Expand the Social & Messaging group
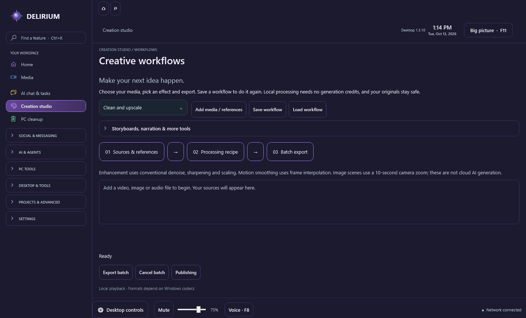526x318 pixels. click(46, 136)
